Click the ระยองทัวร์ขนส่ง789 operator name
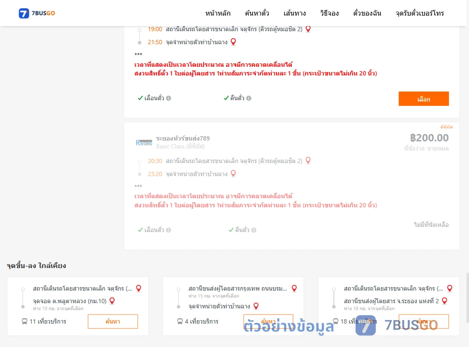Viewport: 469px width, 347px height. coord(183,138)
